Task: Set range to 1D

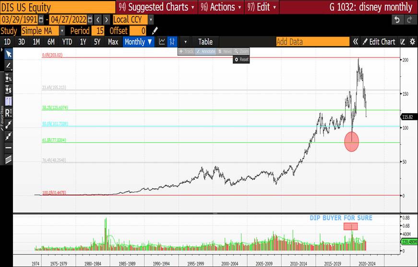Action: coord(7,42)
